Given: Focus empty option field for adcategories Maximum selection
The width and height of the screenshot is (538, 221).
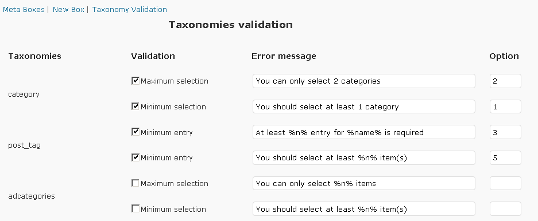Looking at the screenshot, I should coord(505,183).
